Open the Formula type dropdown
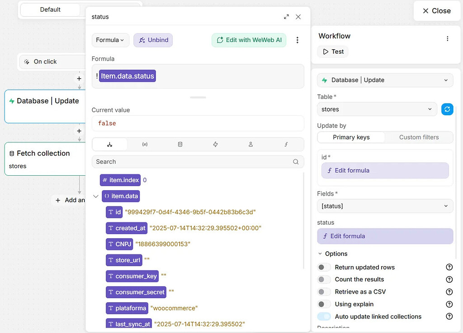463x333 pixels. 110,40
